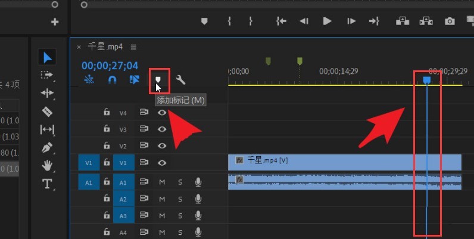474x239 pixels.
Task: Choose the Hand tool
Action: click(x=47, y=166)
